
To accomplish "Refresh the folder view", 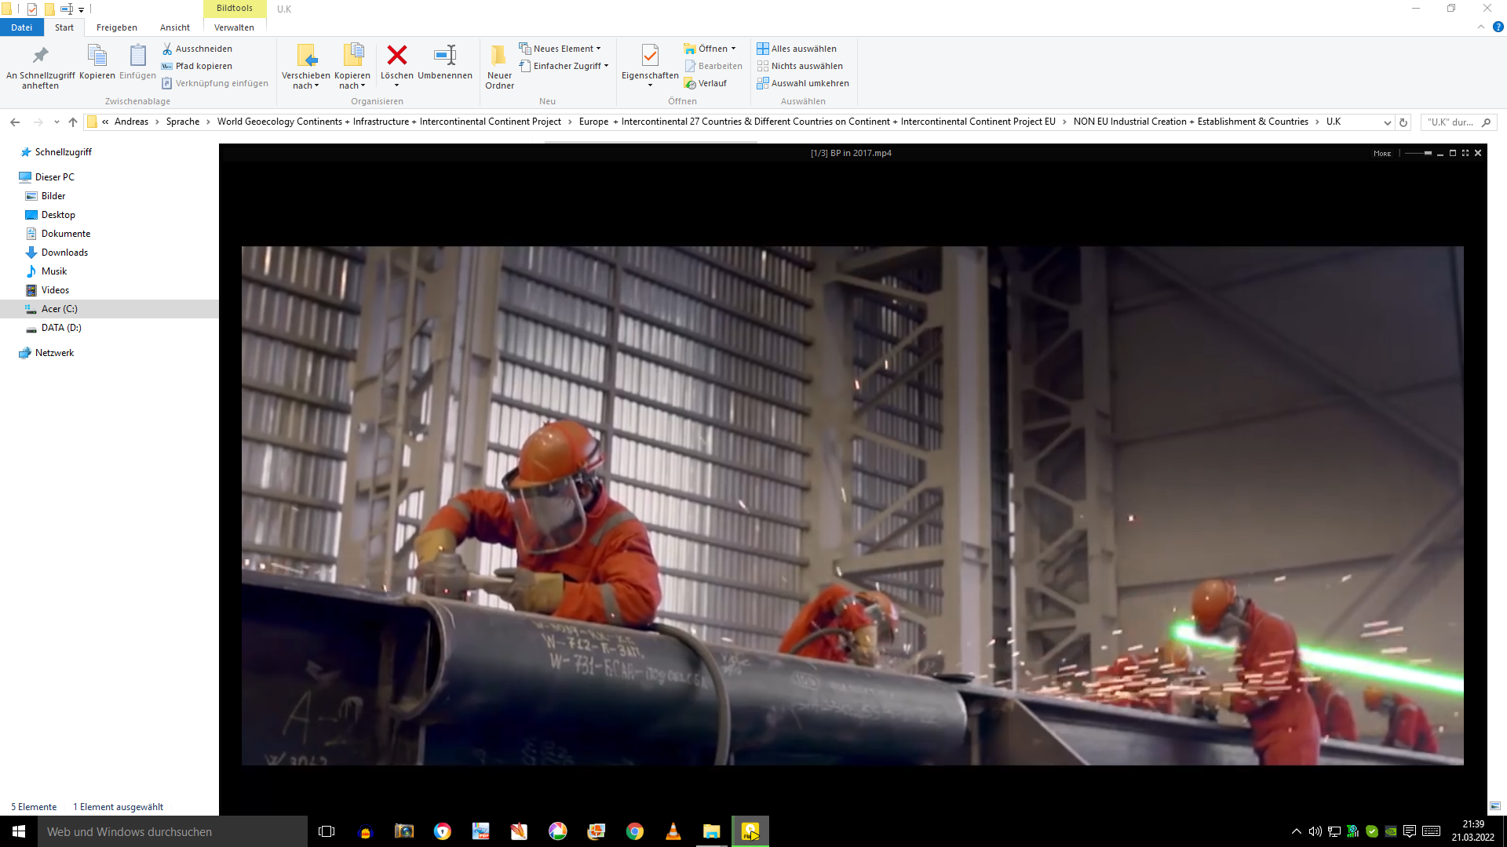I will click(1403, 122).
